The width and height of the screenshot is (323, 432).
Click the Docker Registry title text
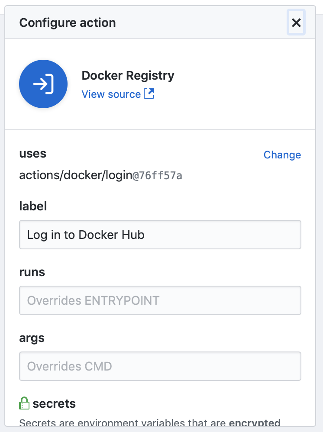[x=128, y=75]
